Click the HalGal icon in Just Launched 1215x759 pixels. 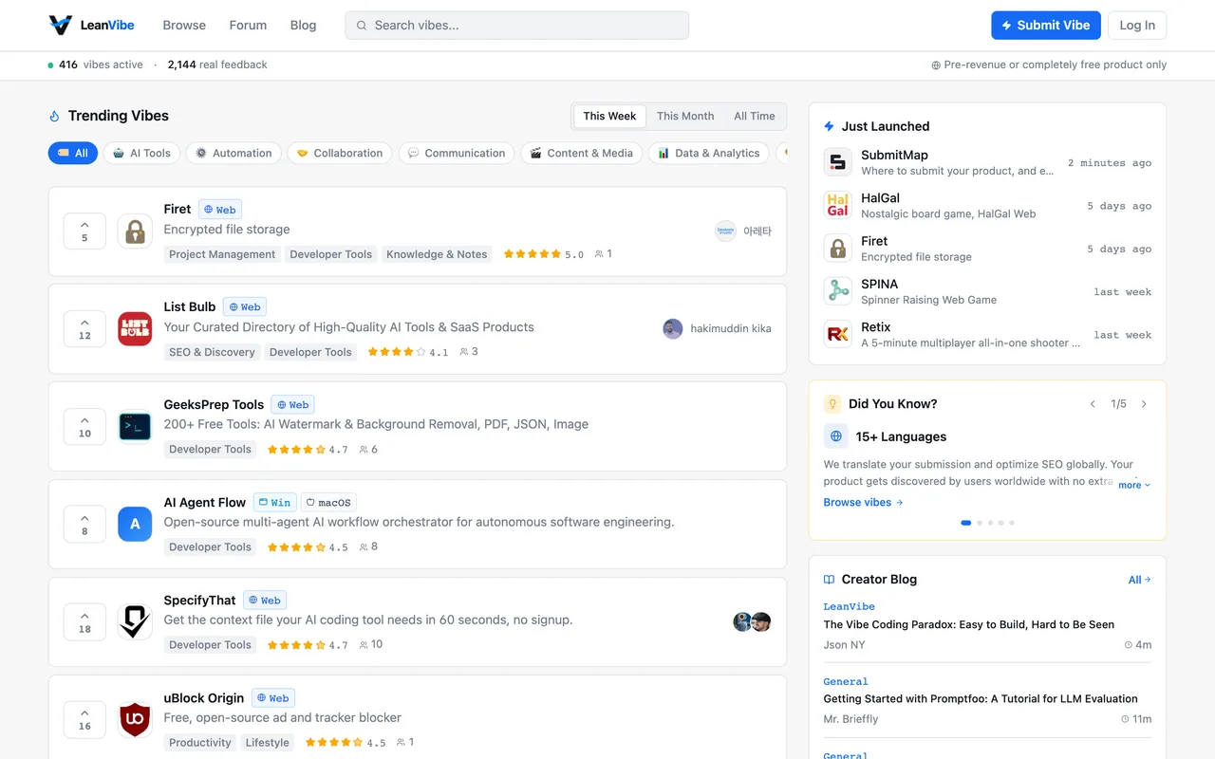(838, 205)
